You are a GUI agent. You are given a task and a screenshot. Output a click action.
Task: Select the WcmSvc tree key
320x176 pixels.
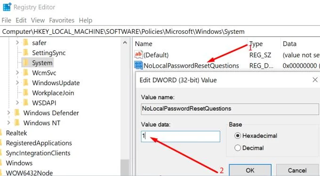pyautogui.click(x=44, y=72)
